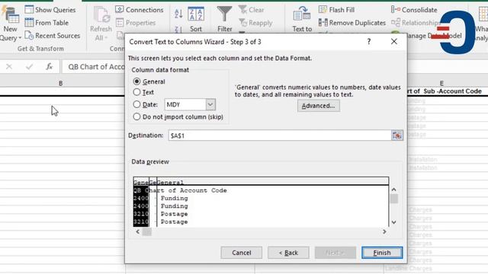Click the preview scroll left arrow

138,231
